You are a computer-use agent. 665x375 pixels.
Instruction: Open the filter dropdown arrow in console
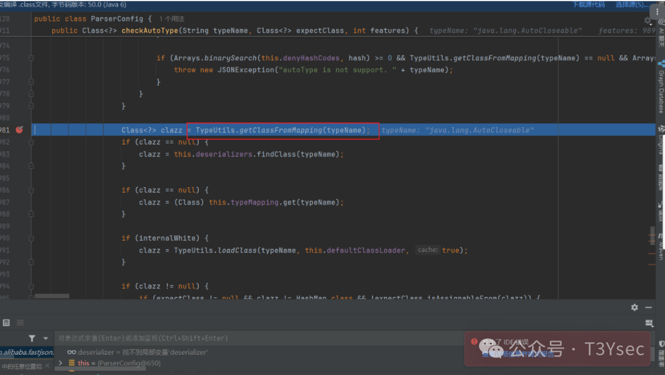point(46,339)
